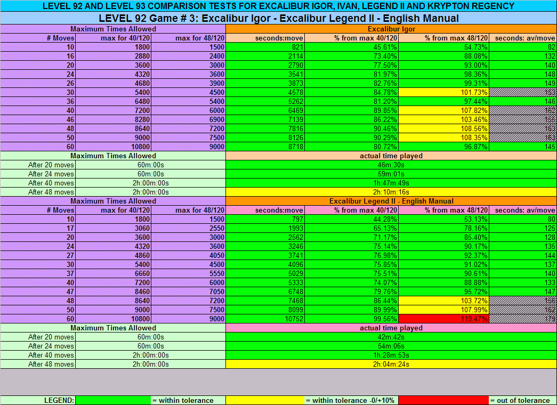
Task: Click the moves cell showing 27
Action: tap(38, 255)
